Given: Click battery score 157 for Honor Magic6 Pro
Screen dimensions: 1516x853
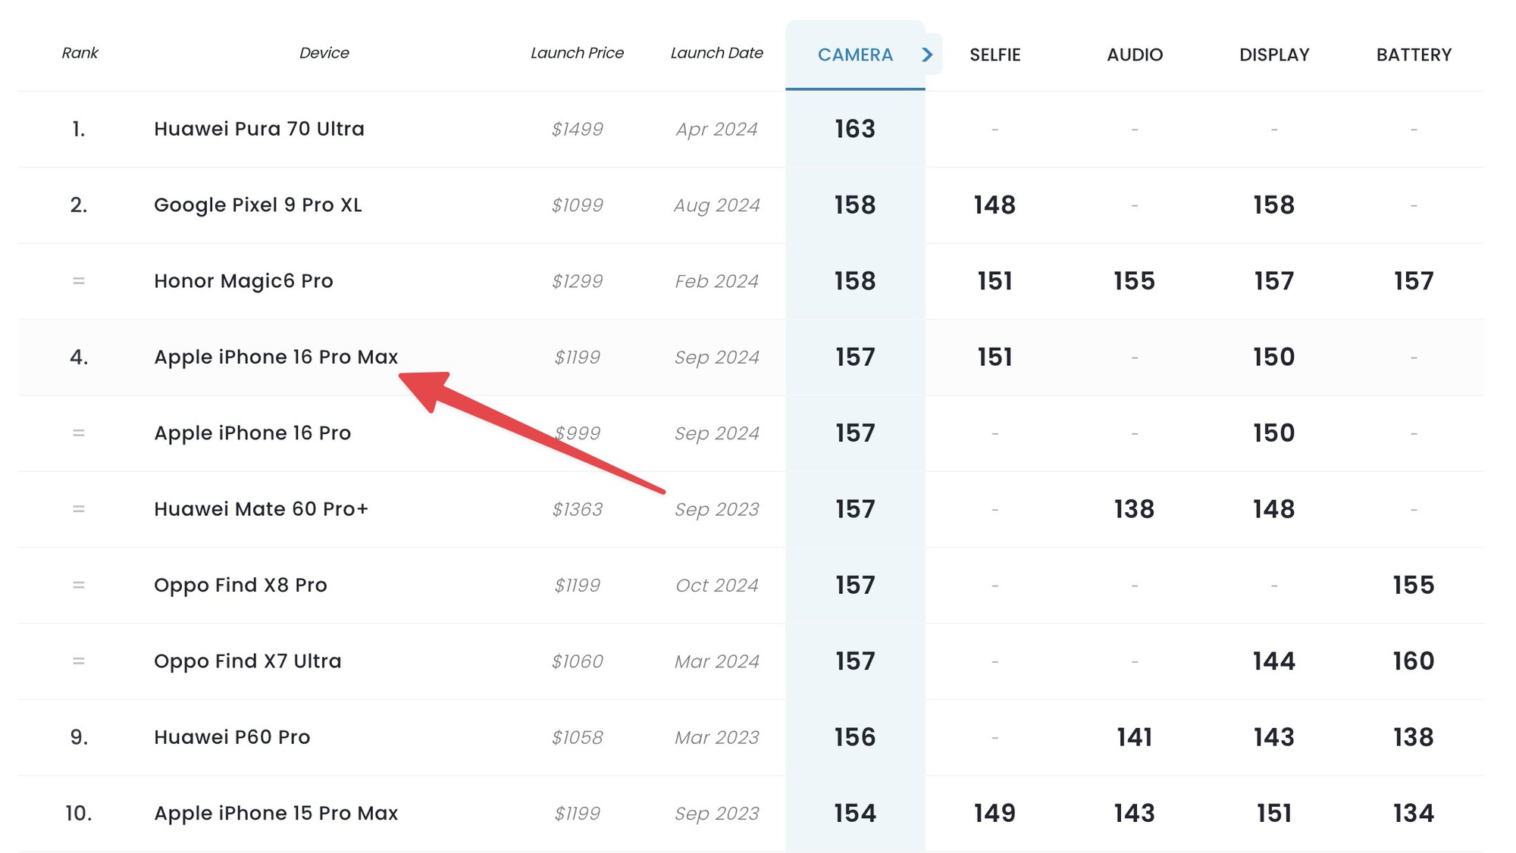Looking at the screenshot, I should [1414, 281].
